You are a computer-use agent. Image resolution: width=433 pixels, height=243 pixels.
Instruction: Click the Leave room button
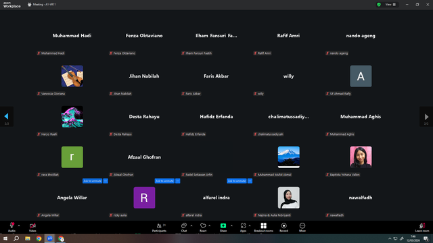coord(422,227)
